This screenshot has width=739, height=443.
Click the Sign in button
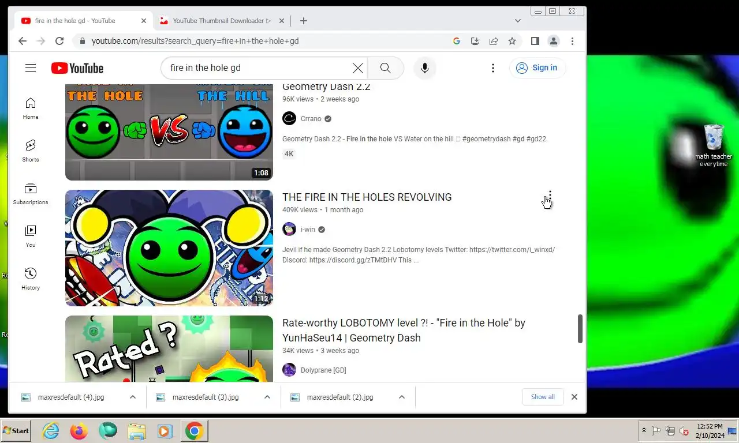pyautogui.click(x=538, y=68)
